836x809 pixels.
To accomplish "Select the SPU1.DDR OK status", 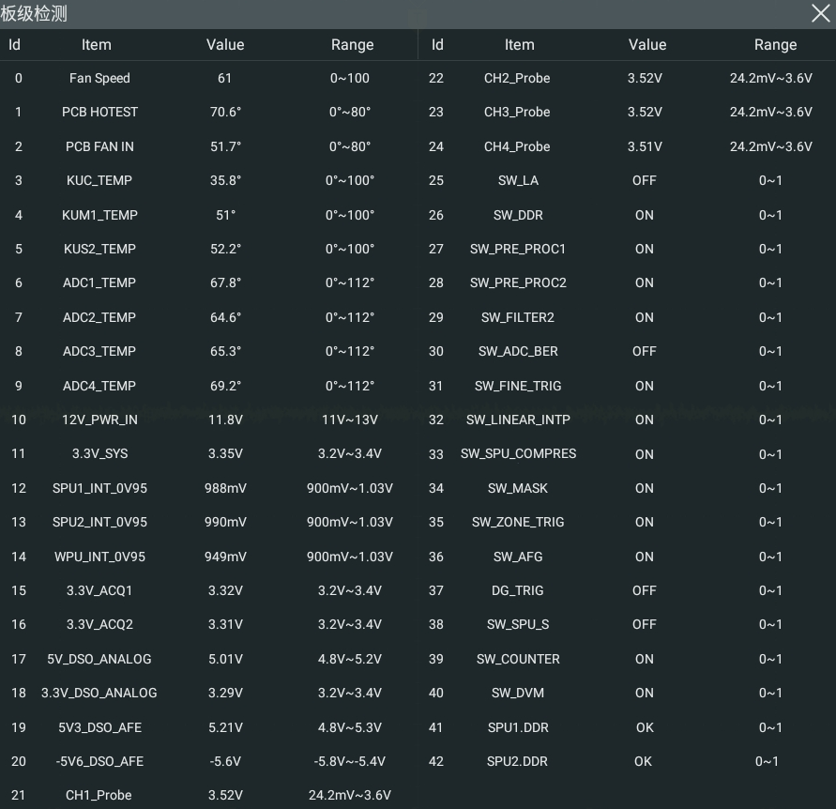I will coord(645,727).
